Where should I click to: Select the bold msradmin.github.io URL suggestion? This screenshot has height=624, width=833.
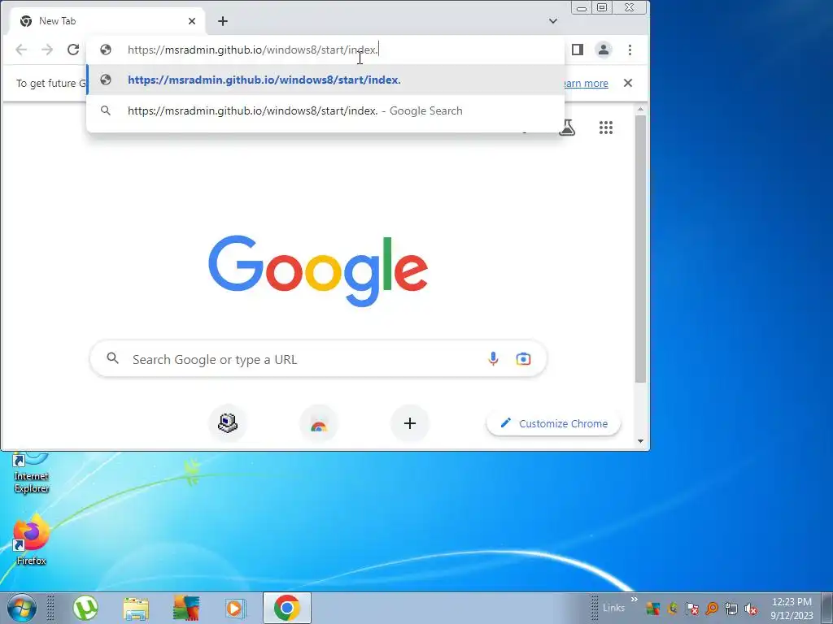tap(325, 80)
